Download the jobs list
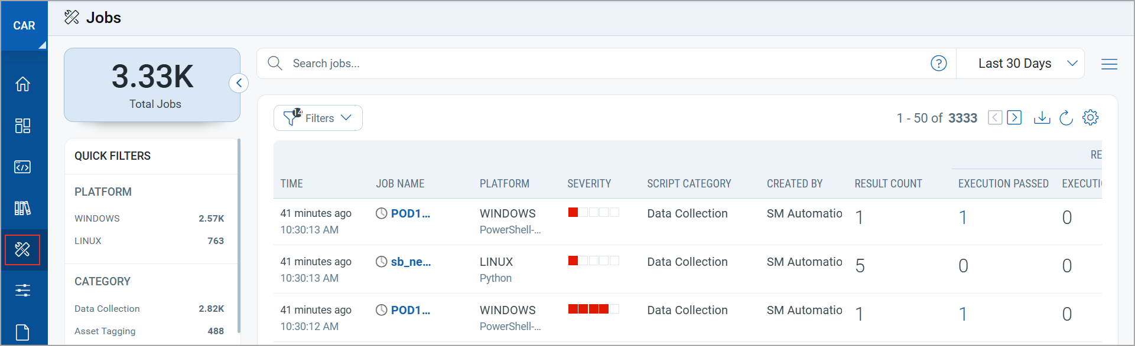Screen dimensions: 1135x346 click(x=1042, y=118)
